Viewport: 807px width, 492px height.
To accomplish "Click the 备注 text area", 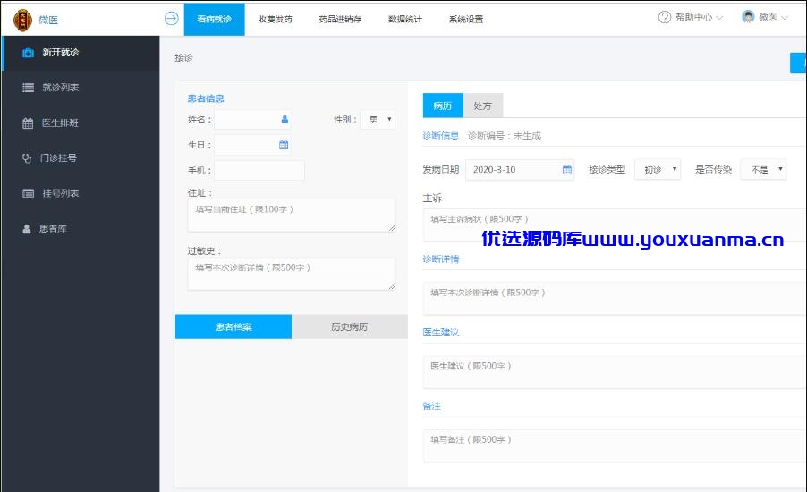I will point(615,445).
